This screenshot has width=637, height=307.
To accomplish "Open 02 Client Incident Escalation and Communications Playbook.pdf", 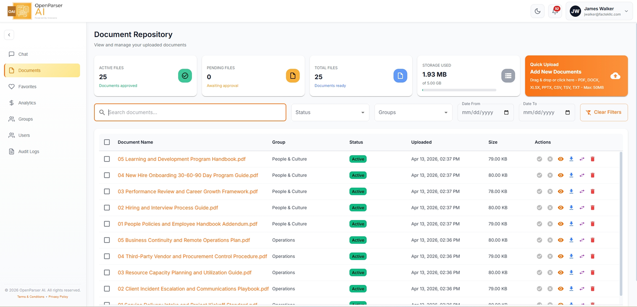I will click(x=193, y=289).
